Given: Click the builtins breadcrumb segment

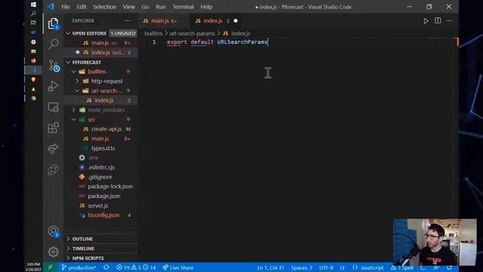Looking at the screenshot, I should (153, 33).
